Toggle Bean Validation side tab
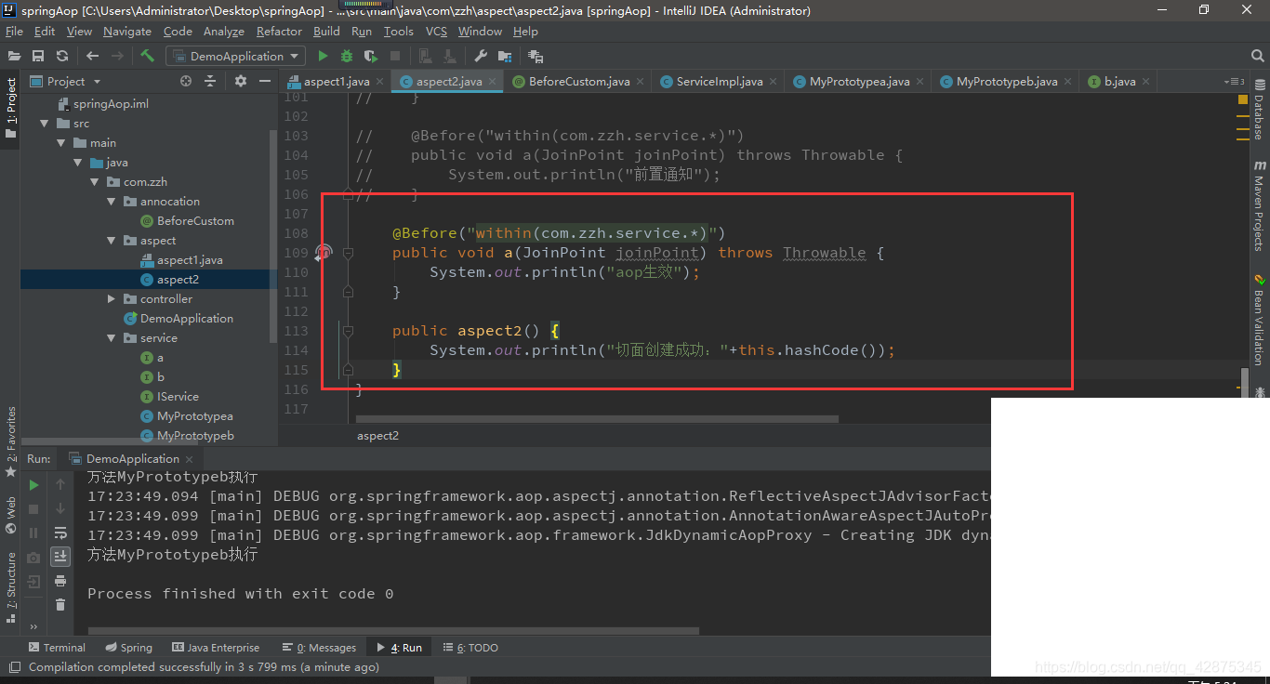 [1259, 321]
